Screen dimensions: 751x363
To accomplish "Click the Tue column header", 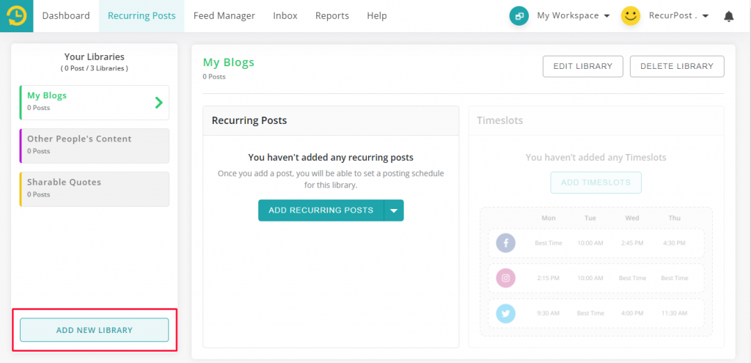I will (x=590, y=218).
